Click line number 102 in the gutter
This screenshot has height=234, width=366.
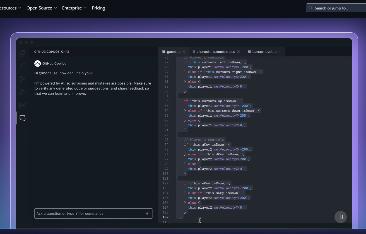pyautogui.click(x=166, y=183)
